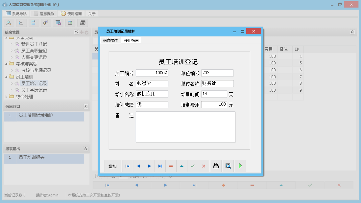
Task: Collapse the 报表输出 panel chevron
Action: pyautogui.click(x=85, y=148)
